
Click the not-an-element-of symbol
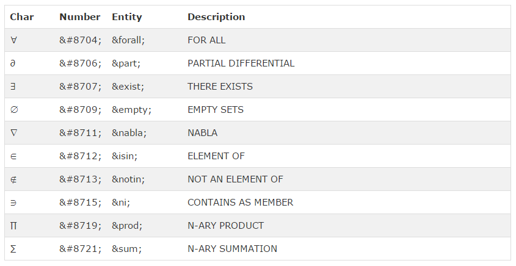coord(13,179)
